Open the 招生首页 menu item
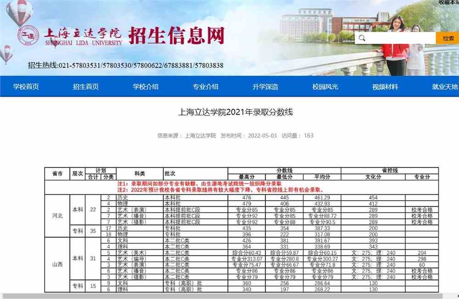459x299 pixels. [86, 87]
